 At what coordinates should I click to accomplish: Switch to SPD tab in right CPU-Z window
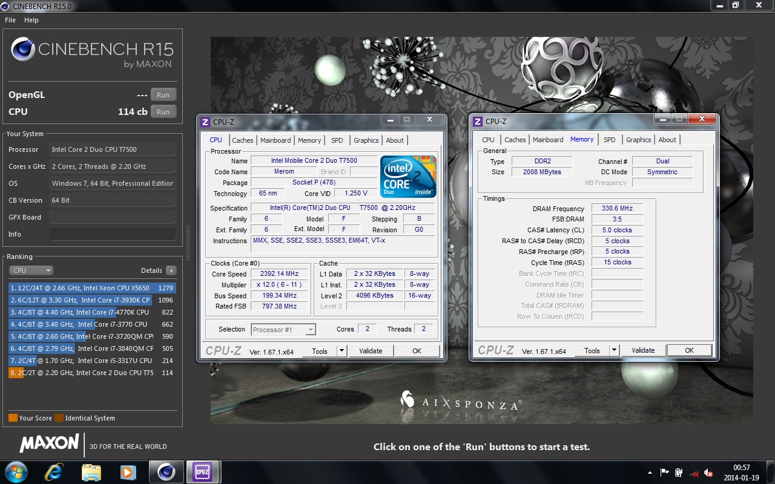[610, 140]
